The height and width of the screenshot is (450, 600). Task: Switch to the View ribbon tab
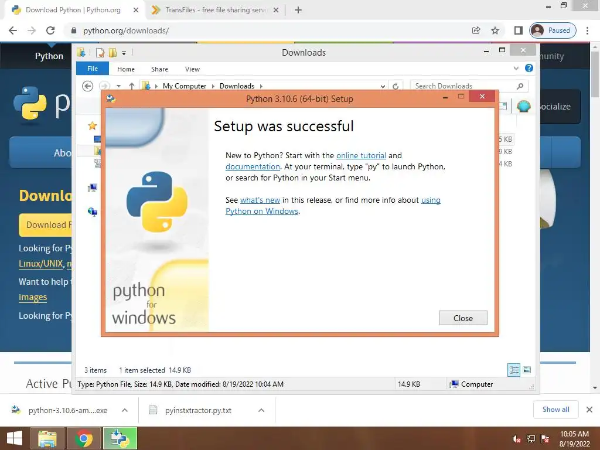pyautogui.click(x=192, y=69)
